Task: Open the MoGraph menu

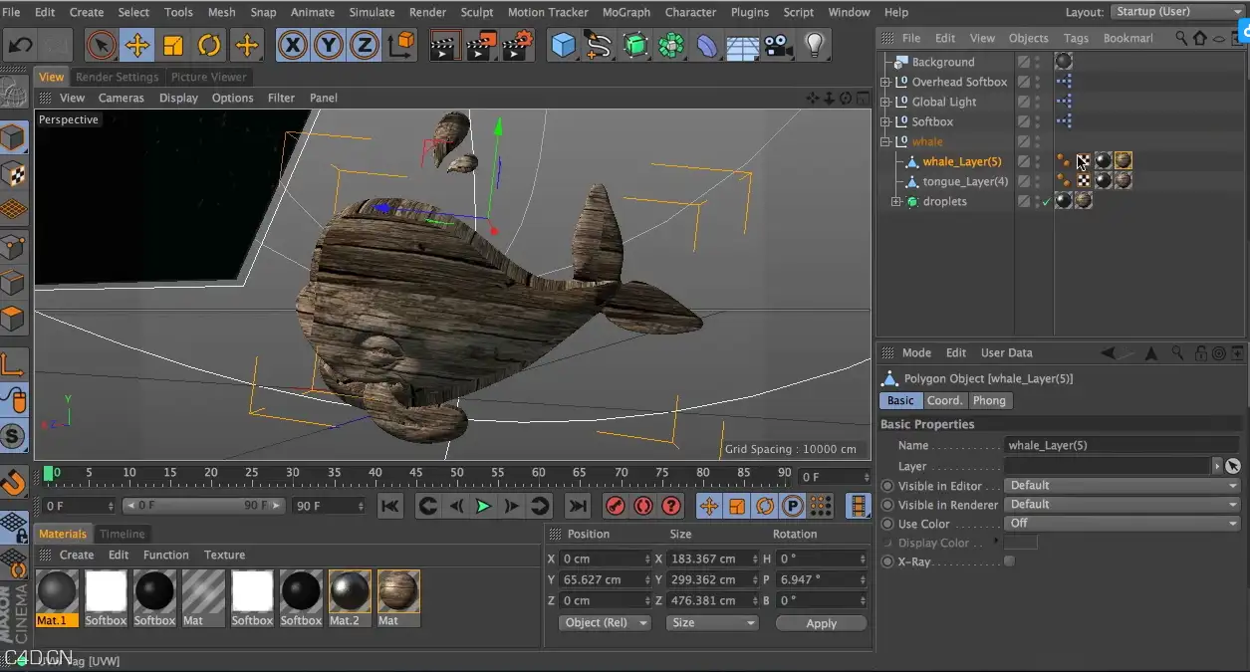Action: pyautogui.click(x=626, y=12)
